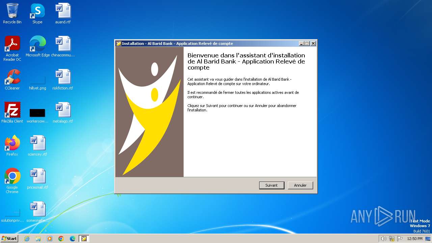Open the CCleaner desktop shortcut
The width and height of the screenshot is (432, 243).
(12, 79)
